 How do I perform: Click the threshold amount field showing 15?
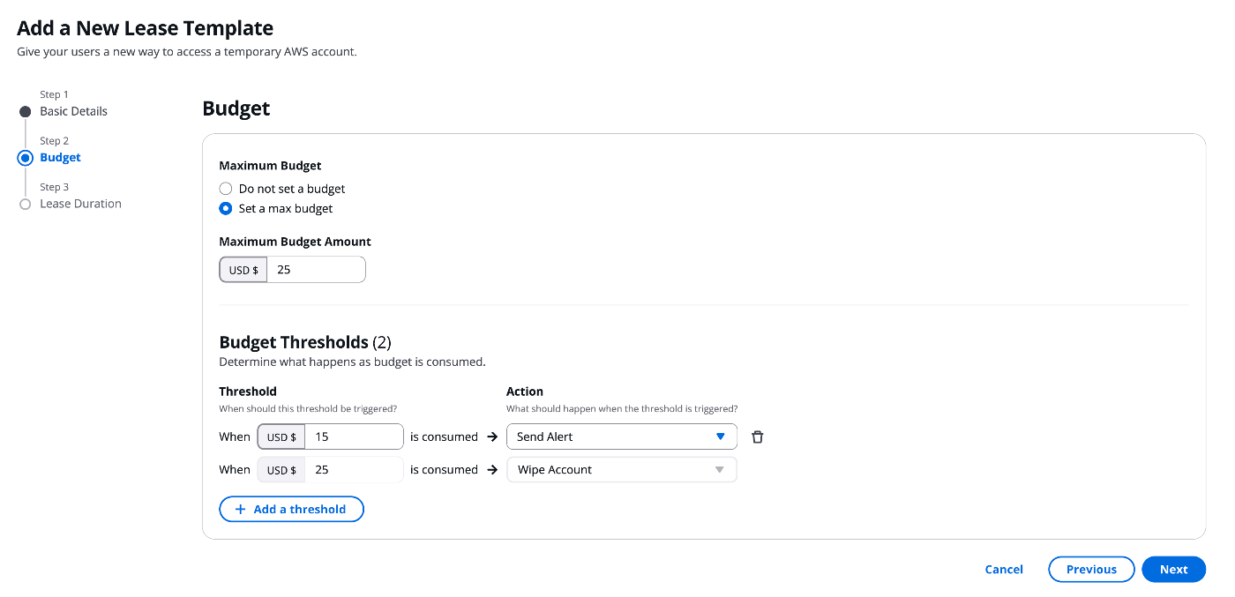(354, 437)
